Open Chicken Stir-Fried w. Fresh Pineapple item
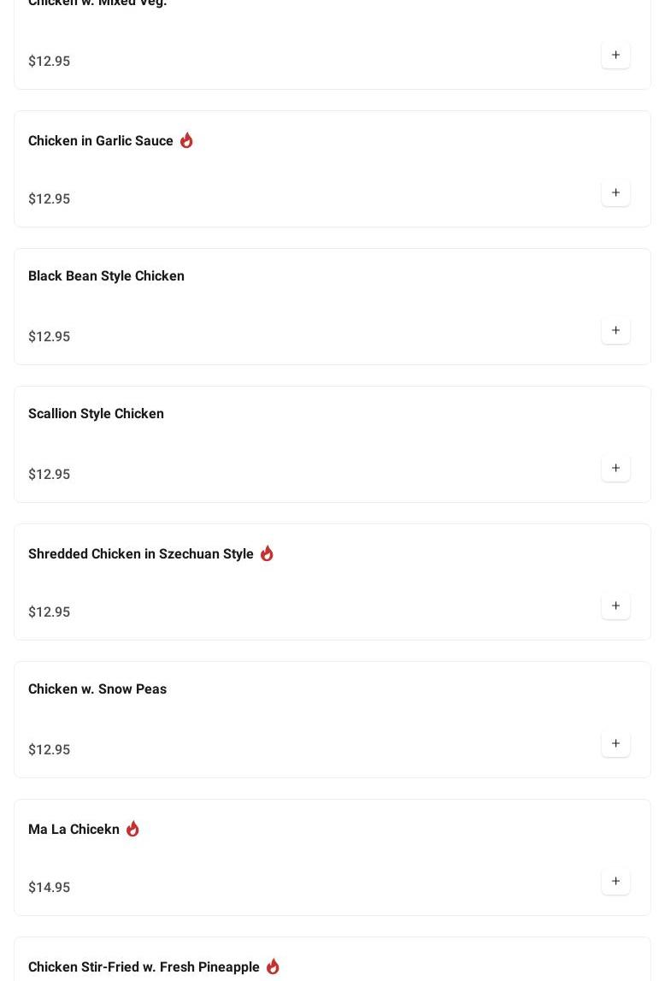The height and width of the screenshot is (981, 665). (x=144, y=967)
